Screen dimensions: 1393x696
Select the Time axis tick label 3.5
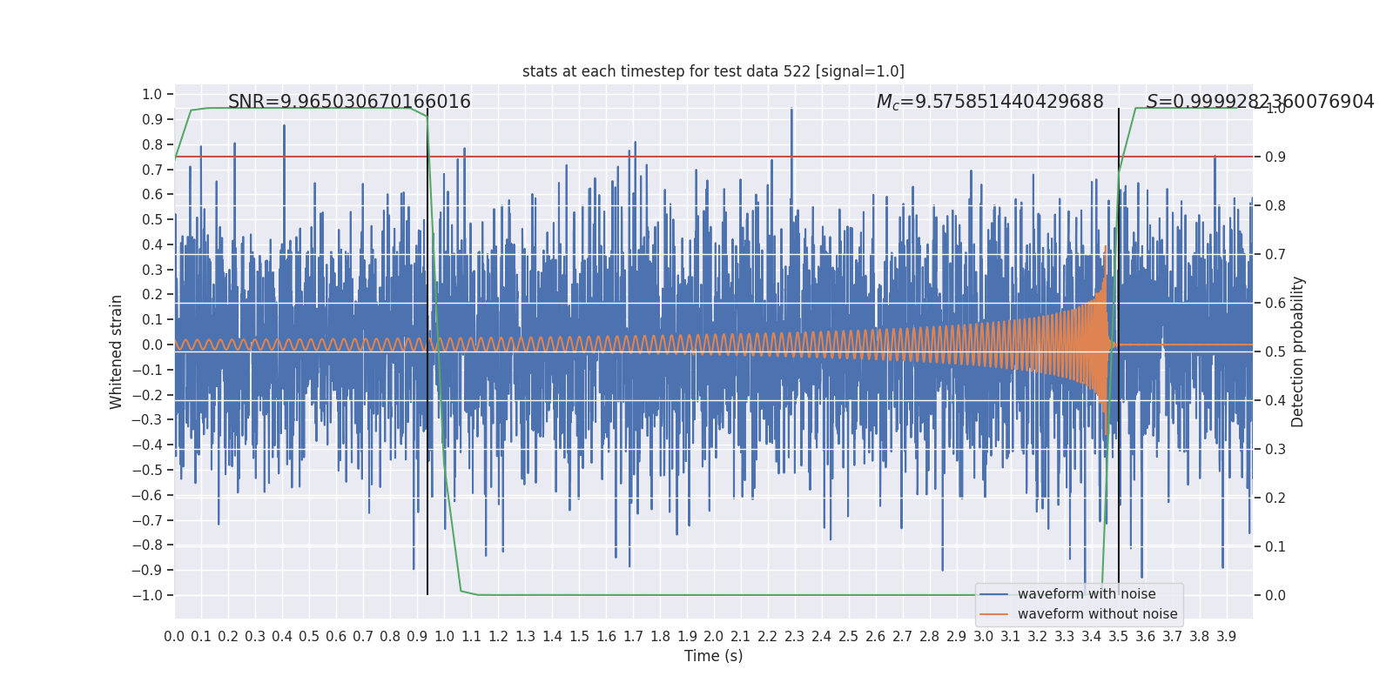click(1119, 637)
